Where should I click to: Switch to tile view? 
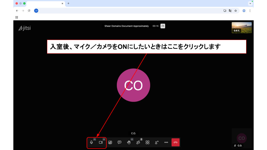[x=147, y=142]
